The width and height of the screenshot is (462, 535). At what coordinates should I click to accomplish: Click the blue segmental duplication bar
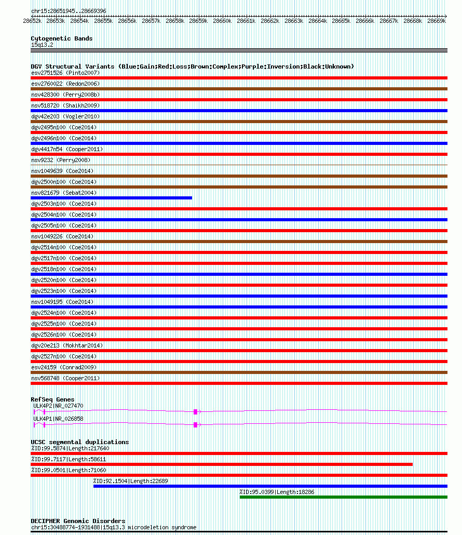coord(270,486)
